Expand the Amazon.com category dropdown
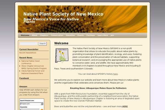The image size is (165, 110). click(32, 104)
